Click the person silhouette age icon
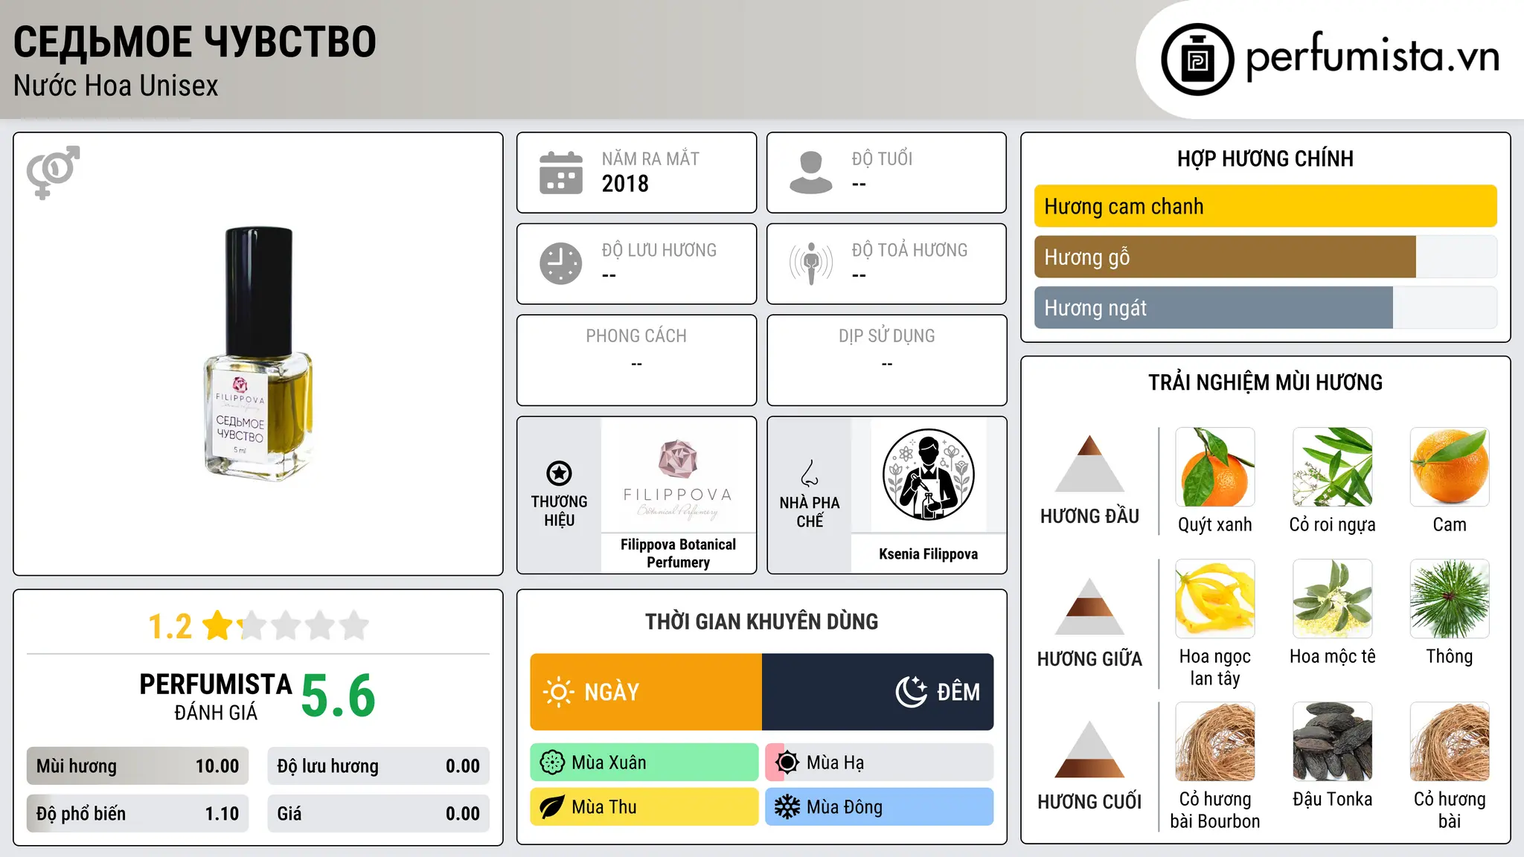Screen dimensions: 1524x857 [810, 173]
